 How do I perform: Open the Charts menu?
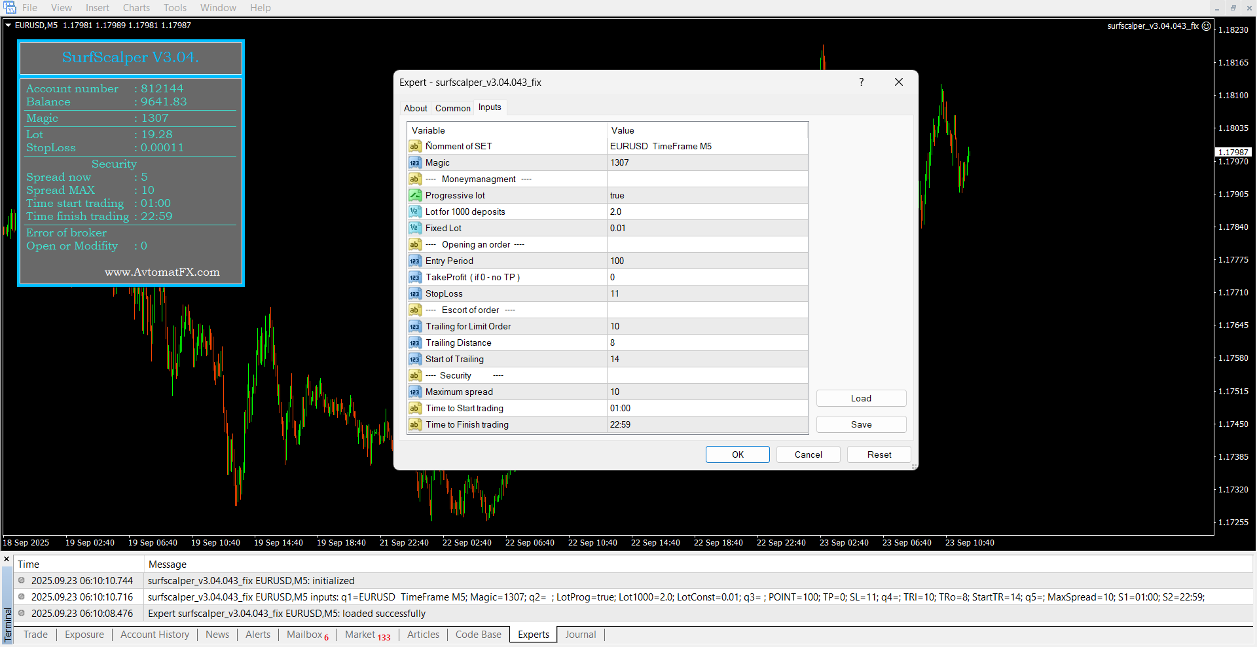(x=136, y=8)
